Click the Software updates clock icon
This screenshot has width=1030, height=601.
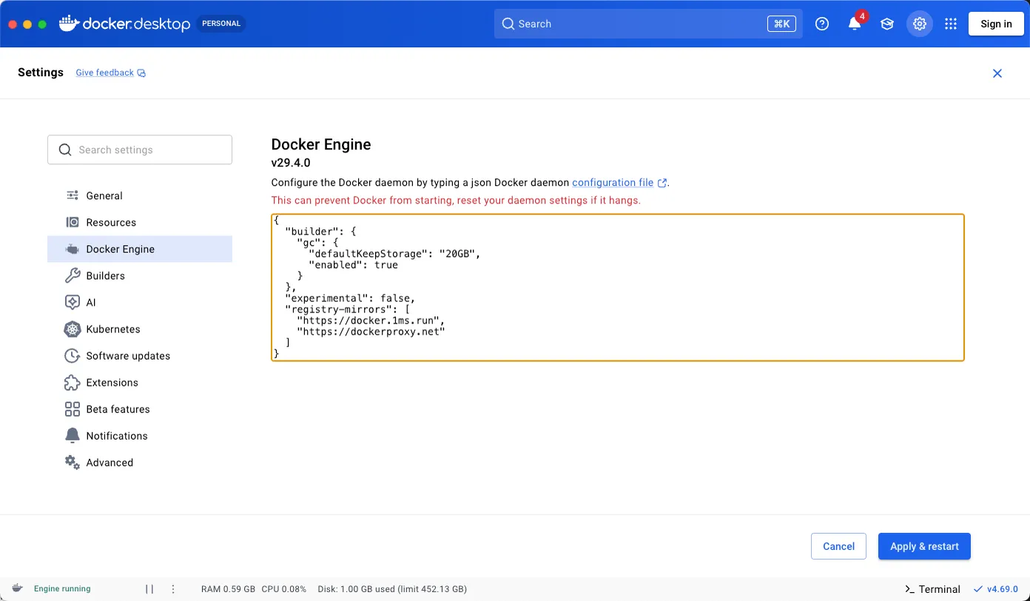pyautogui.click(x=73, y=355)
